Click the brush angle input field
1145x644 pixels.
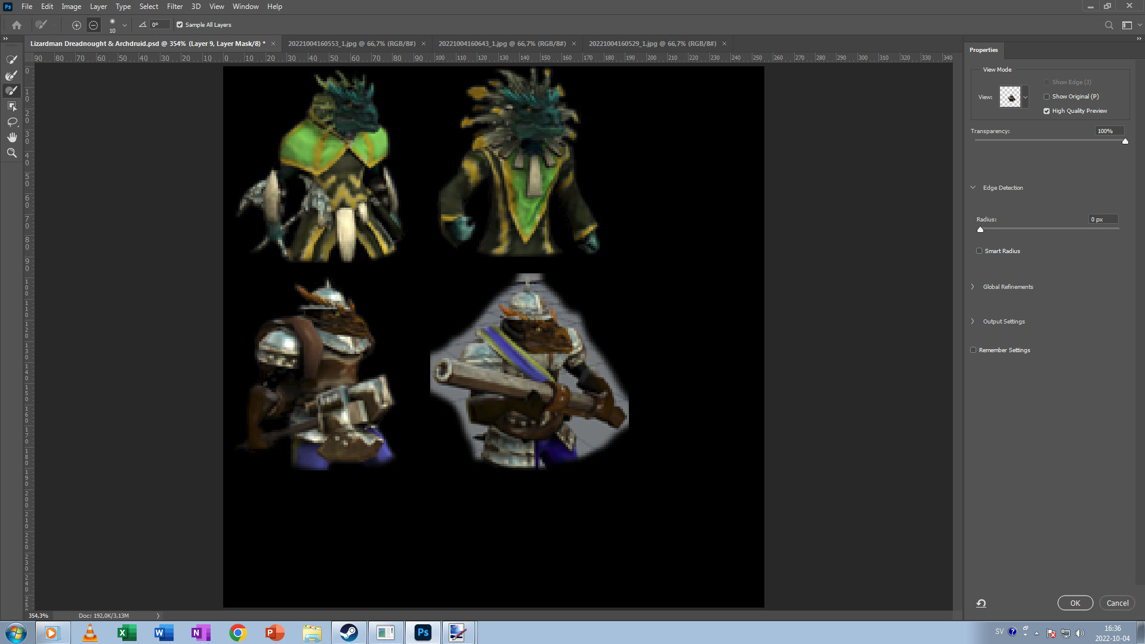coord(160,25)
